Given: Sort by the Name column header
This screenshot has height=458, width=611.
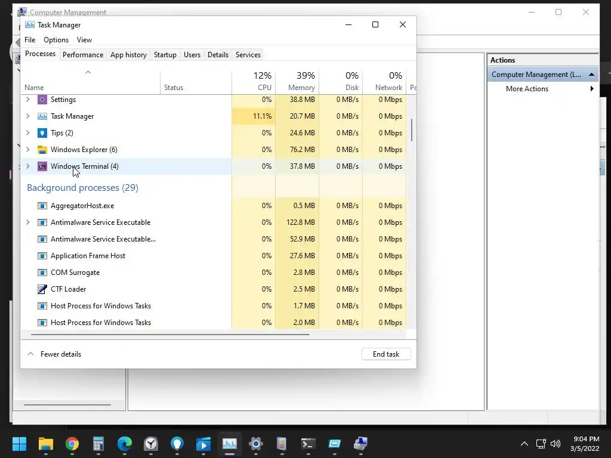Looking at the screenshot, I should (x=91, y=81).
